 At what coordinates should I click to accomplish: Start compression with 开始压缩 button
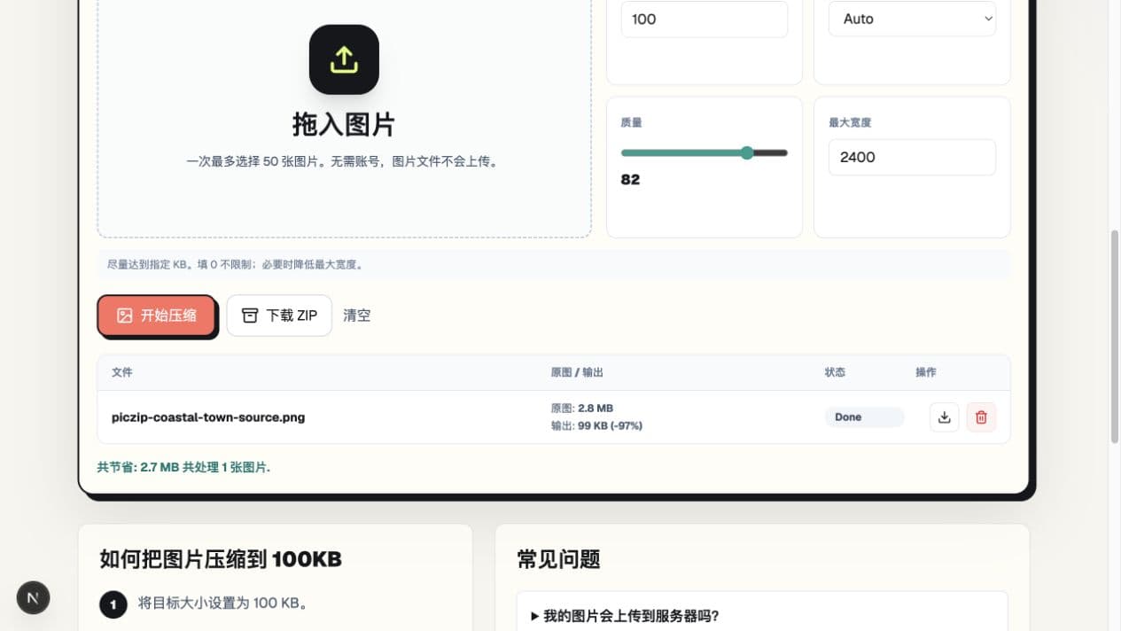click(x=157, y=315)
